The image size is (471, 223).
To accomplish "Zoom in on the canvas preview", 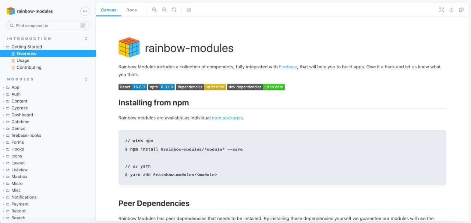I will click(x=154, y=10).
